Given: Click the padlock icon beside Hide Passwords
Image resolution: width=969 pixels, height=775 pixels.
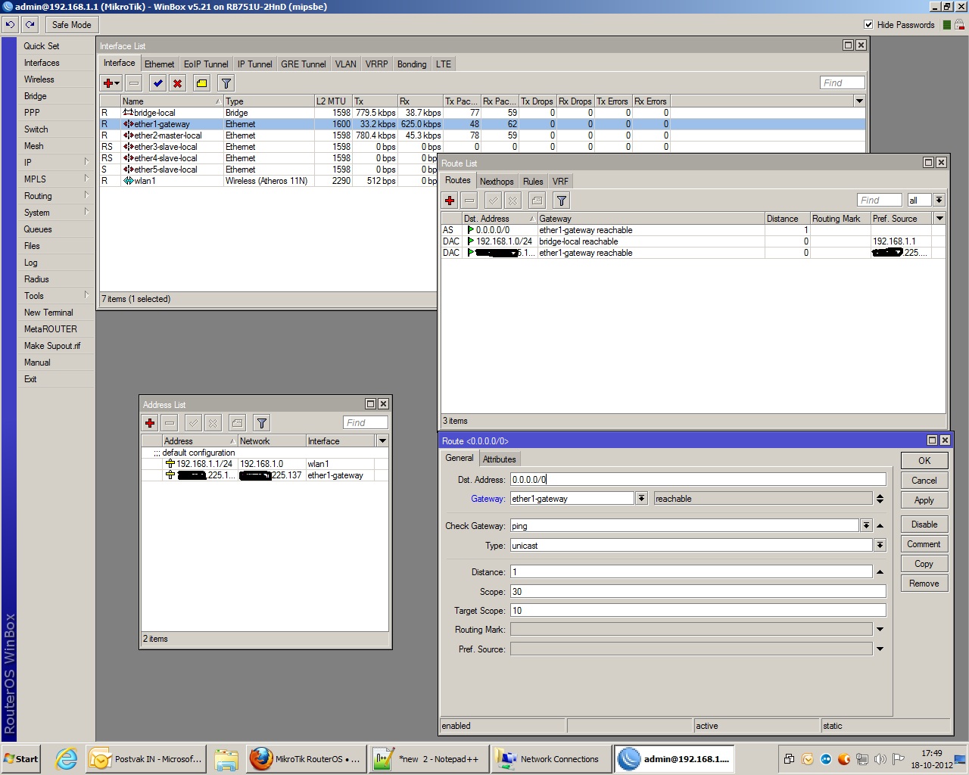Looking at the screenshot, I should point(959,25).
